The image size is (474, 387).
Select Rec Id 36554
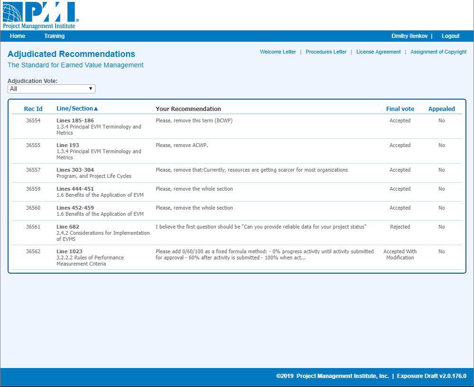click(x=33, y=120)
